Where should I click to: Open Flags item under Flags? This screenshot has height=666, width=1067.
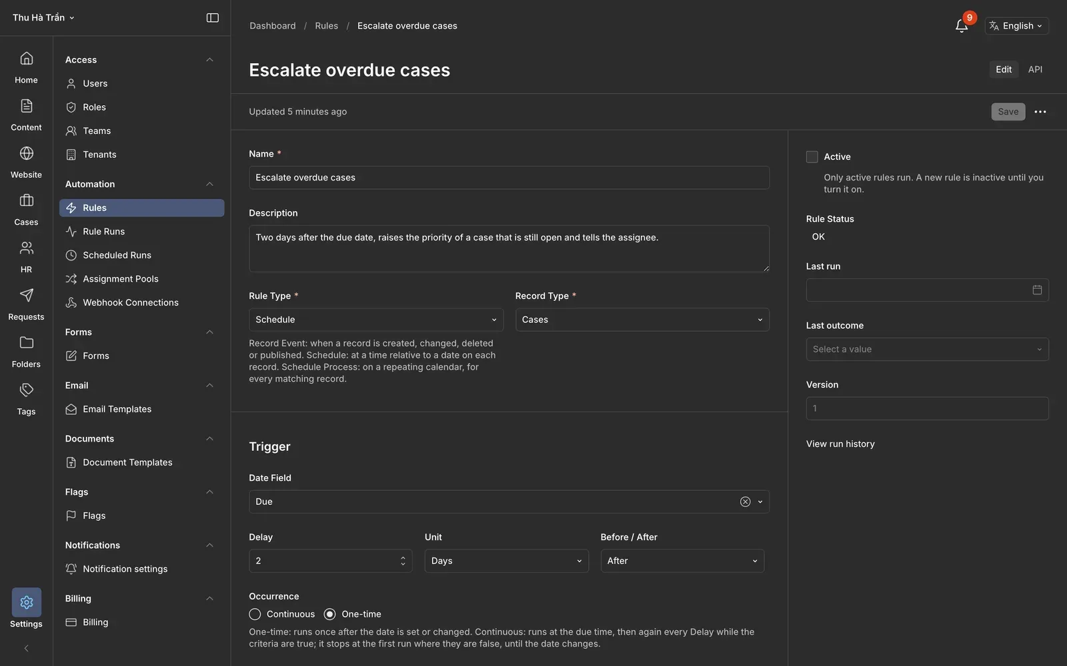tap(141, 515)
